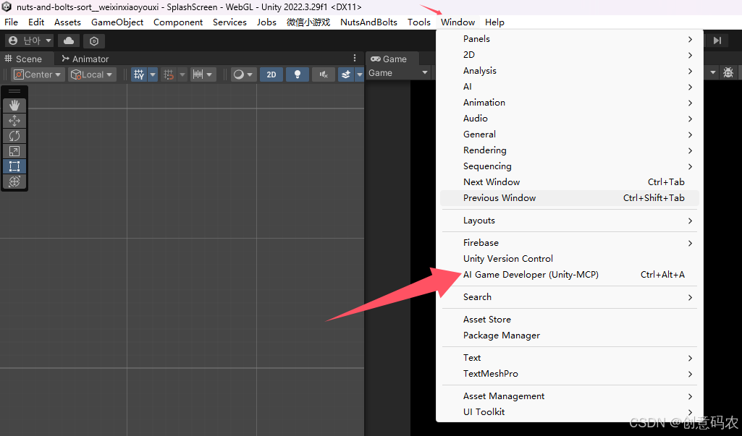Choose Previous Window menu entry
Viewport: 742px width, 436px height.
(569, 198)
